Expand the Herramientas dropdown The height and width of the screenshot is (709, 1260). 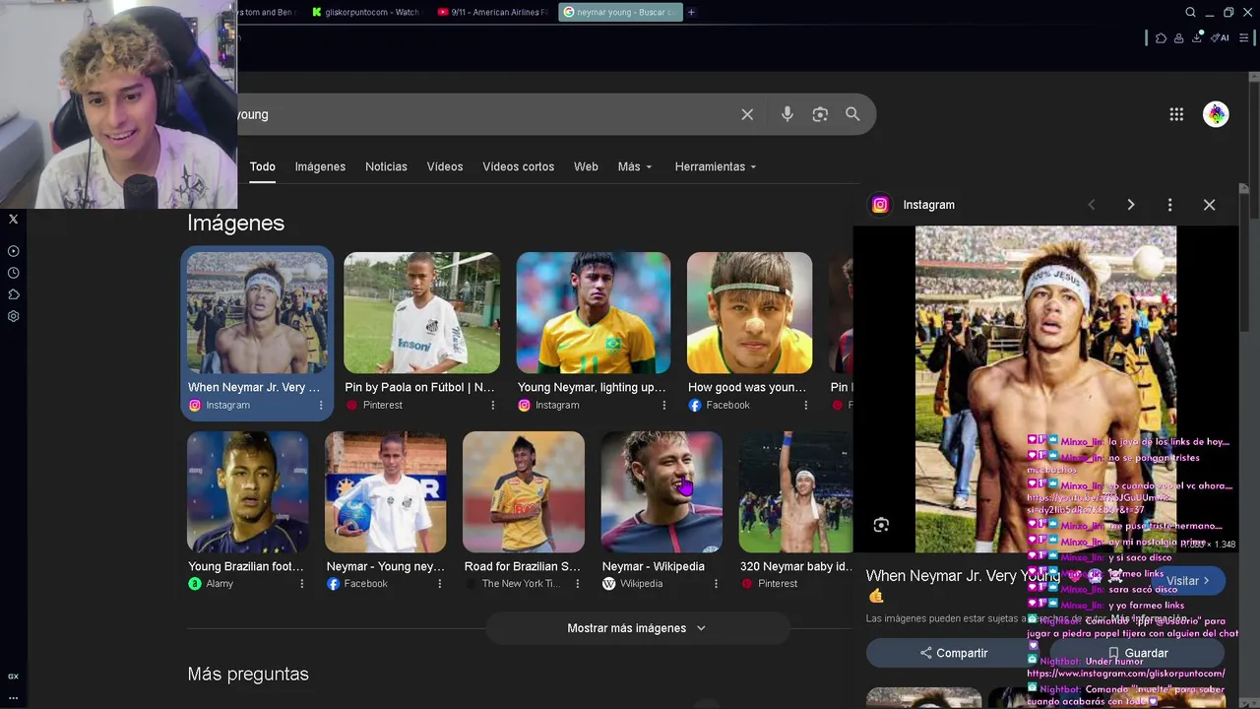716,166
